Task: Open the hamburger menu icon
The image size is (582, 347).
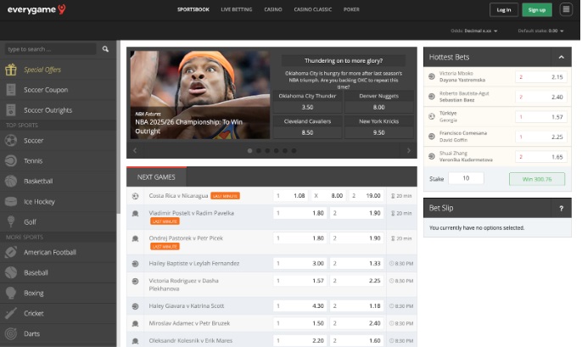Action: [x=567, y=9]
